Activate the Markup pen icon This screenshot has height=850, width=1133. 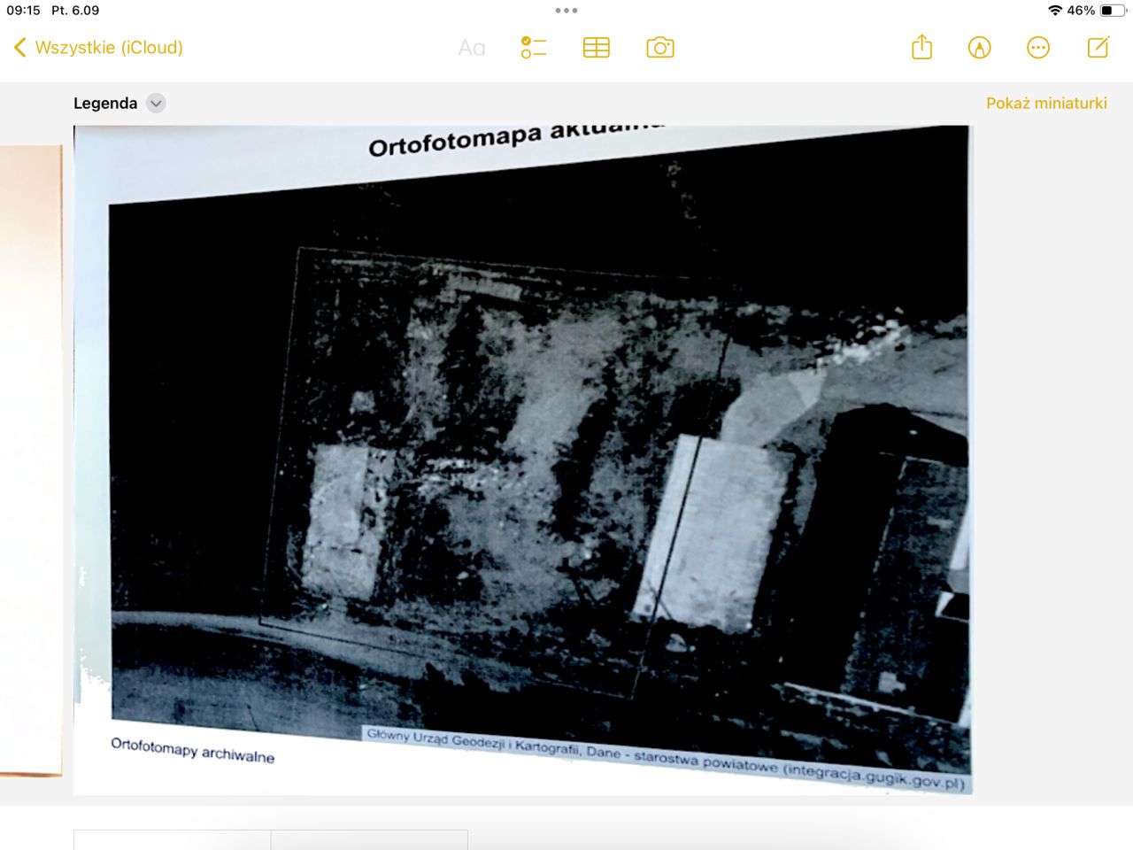click(x=980, y=48)
